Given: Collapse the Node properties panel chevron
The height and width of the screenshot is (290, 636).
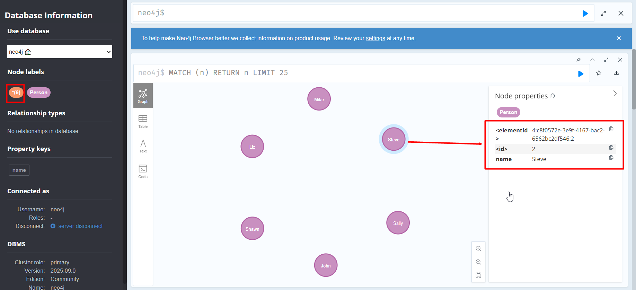Looking at the screenshot, I should 615,94.
